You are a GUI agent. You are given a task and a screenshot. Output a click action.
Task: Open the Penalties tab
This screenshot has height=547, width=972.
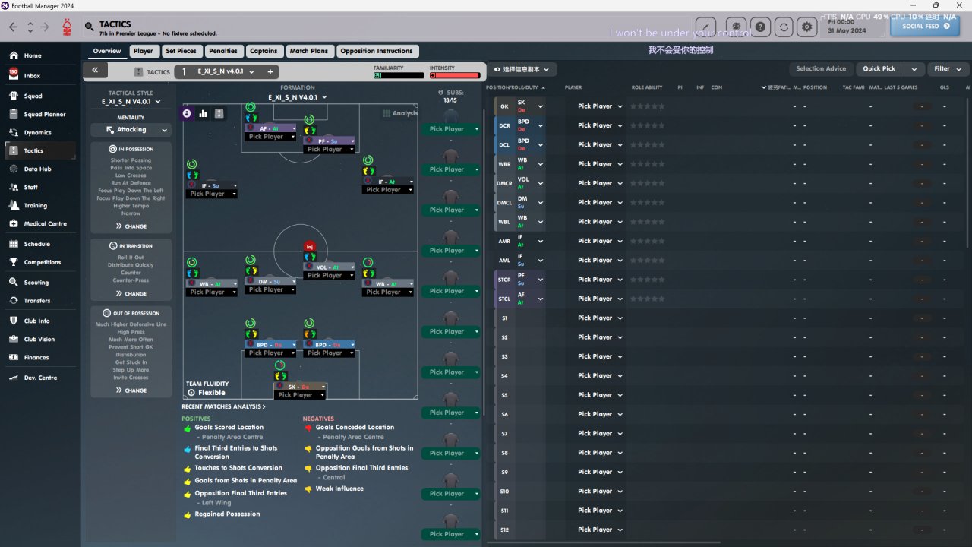(223, 51)
